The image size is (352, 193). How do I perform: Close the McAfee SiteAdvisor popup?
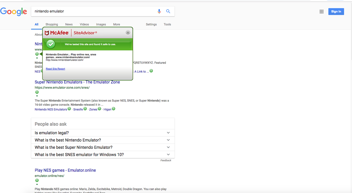pyautogui.click(x=128, y=33)
